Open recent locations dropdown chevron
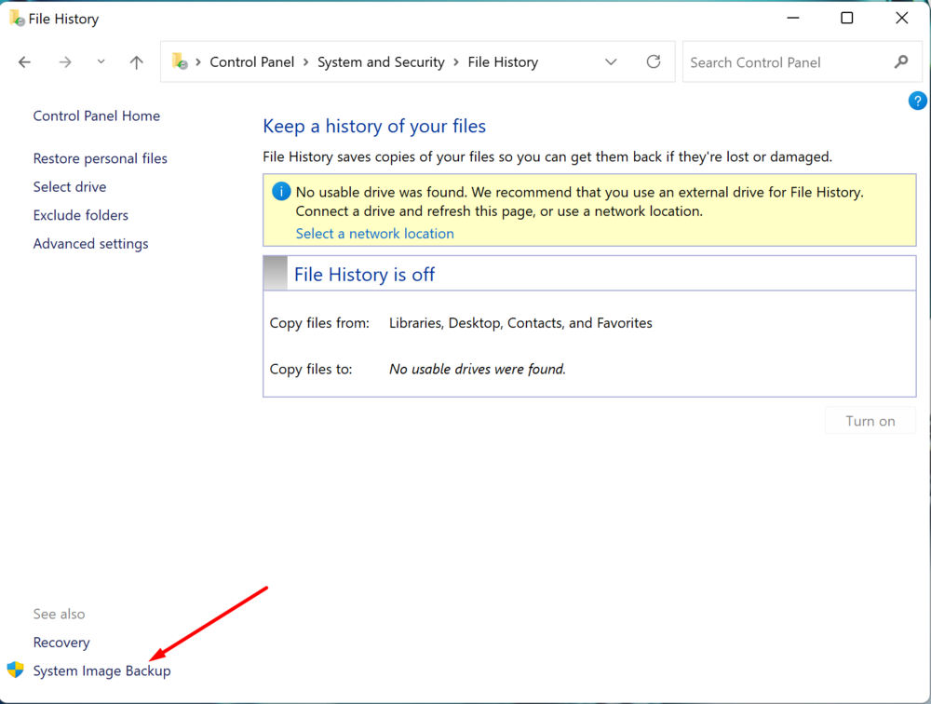Image resolution: width=931 pixels, height=704 pixels. (x=101, y=62)
